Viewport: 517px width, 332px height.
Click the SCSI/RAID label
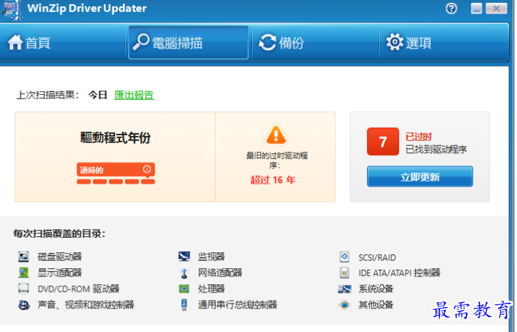[378, 257]
